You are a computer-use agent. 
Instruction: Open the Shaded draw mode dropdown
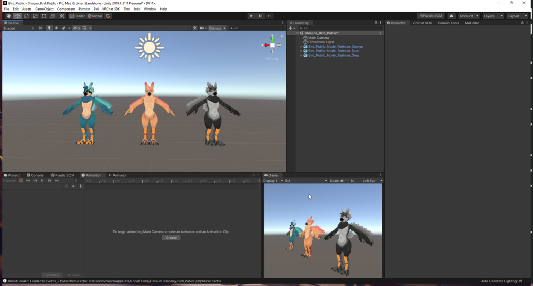pos(19,28)
